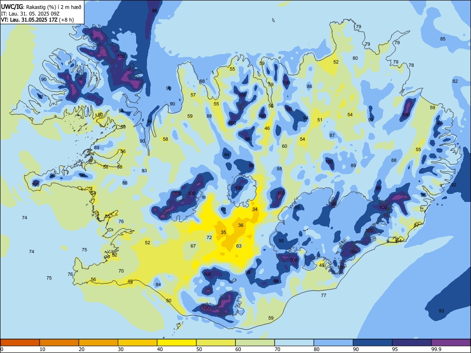Click the humidity value '83' on the map

coord(144,170)
